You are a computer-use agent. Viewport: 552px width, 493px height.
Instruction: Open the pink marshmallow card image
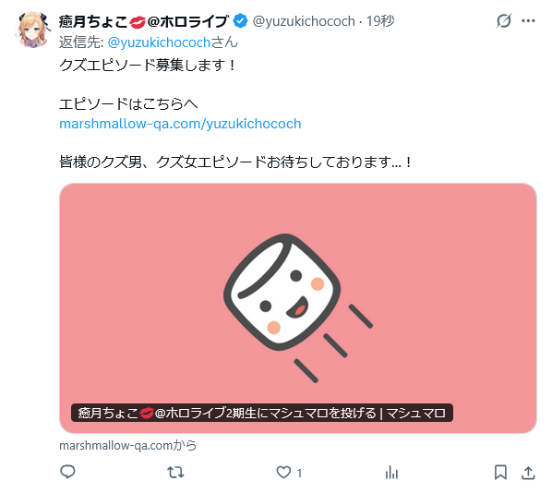[x=298, y=308]
